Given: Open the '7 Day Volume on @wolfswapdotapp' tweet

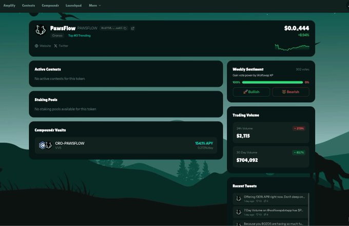Looking at the screenshot, I should tap(270, 212).
